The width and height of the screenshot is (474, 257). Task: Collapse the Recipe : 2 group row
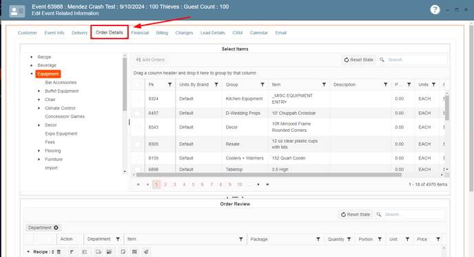(x=28, y=252)
